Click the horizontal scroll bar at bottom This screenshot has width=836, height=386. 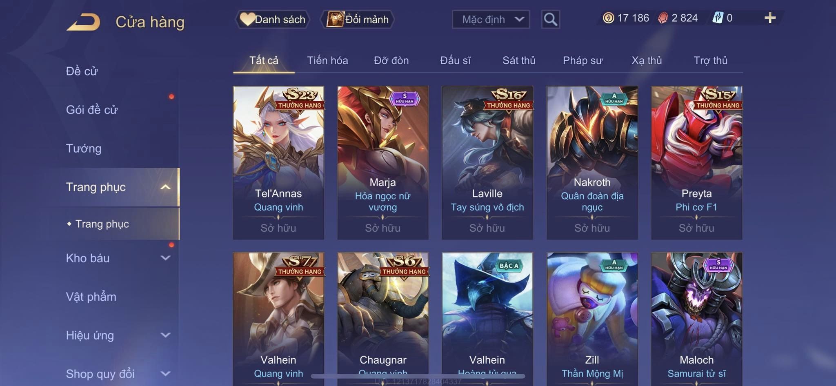(x=418, y=376)
